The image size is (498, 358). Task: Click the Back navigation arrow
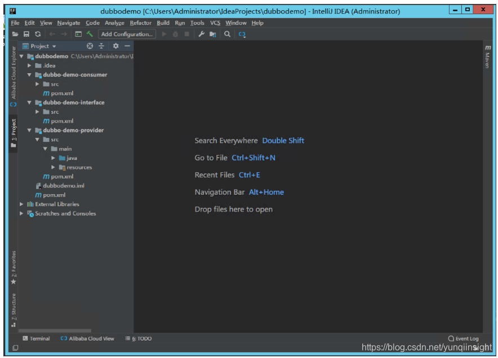(52, 34)
